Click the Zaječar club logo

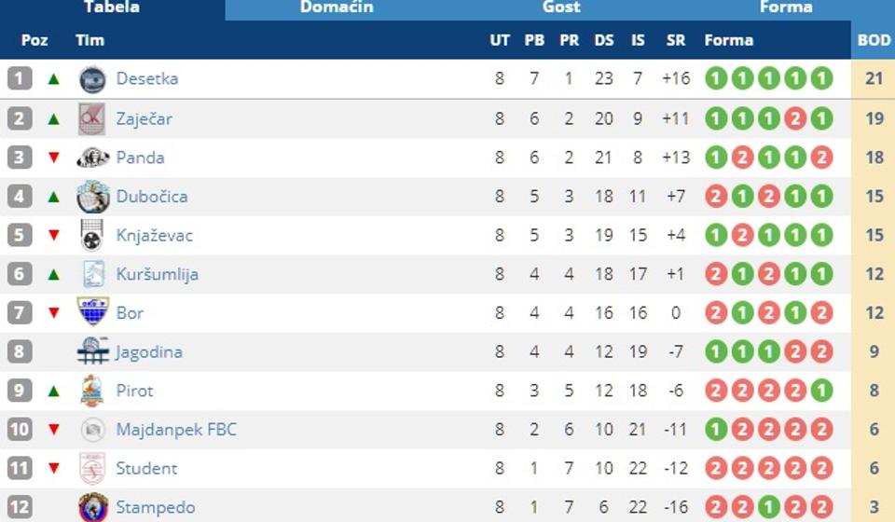pos(92,118)
